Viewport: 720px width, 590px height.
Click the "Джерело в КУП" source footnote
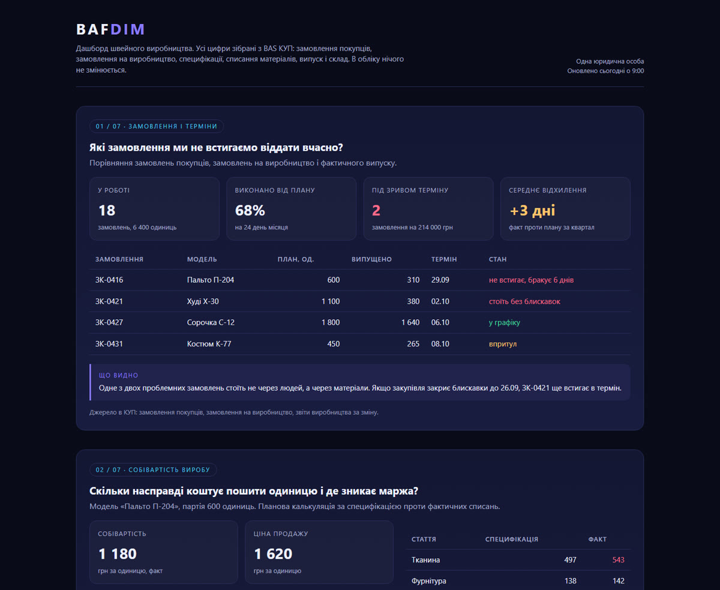click(x=234, y=412)
